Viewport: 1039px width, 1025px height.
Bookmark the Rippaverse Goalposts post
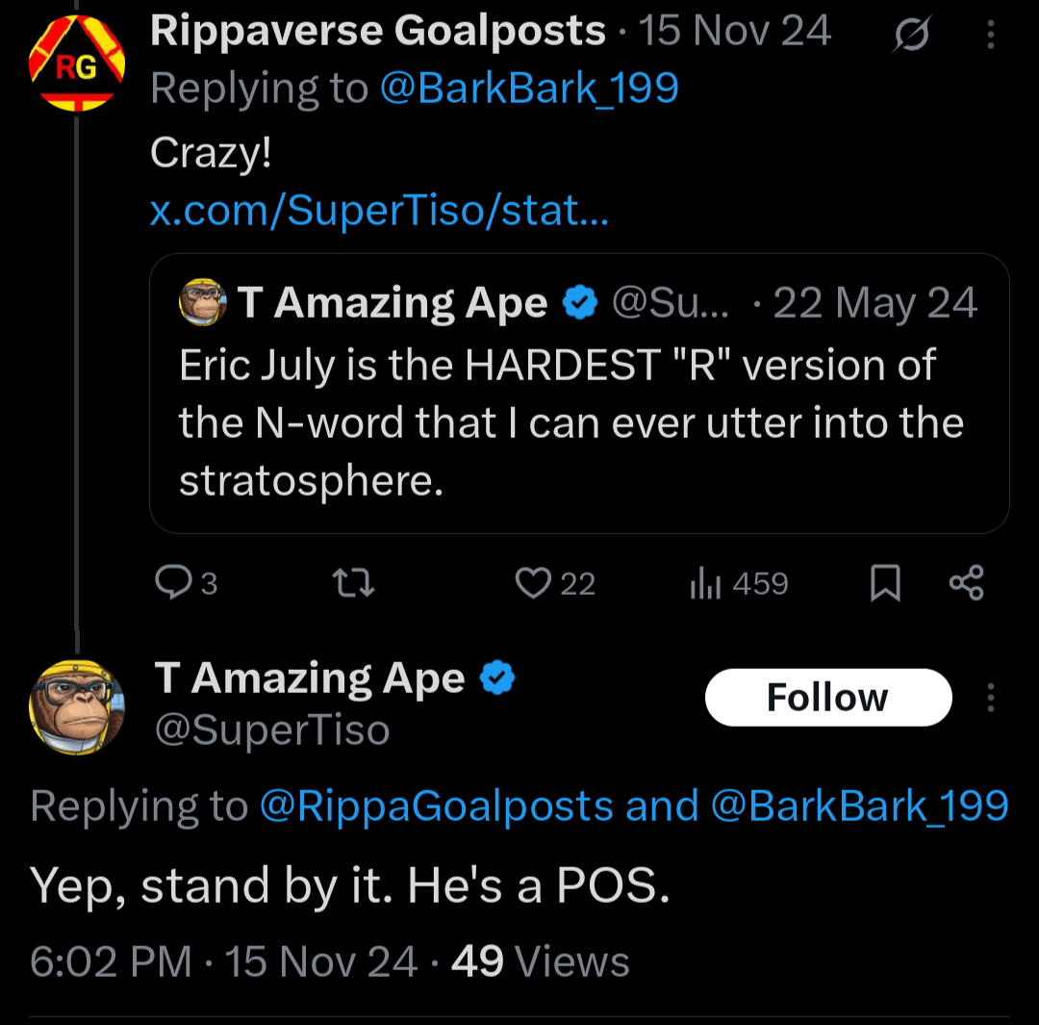(885, 583)
